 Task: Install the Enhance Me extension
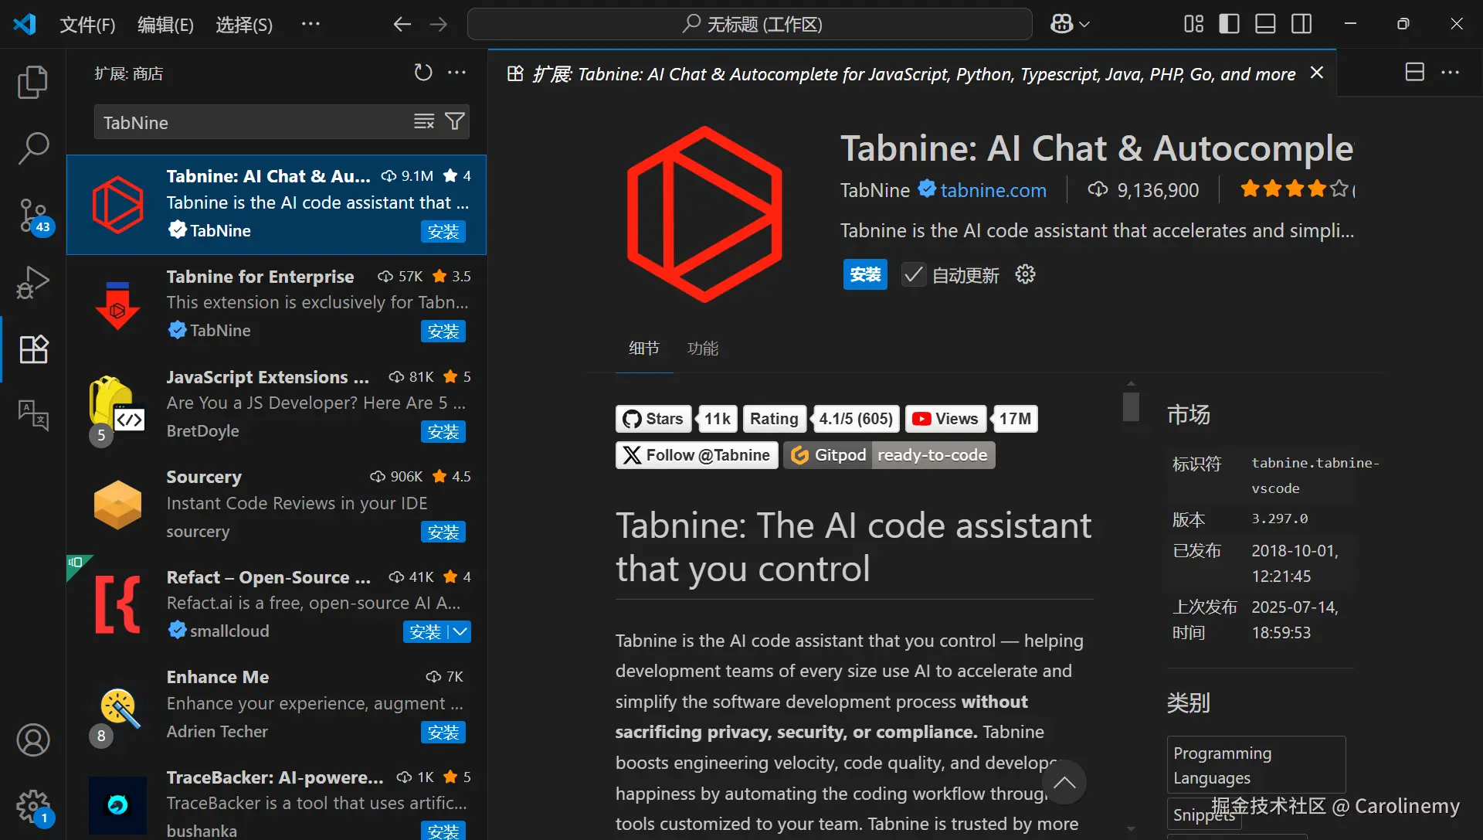[x=443, y=733]
